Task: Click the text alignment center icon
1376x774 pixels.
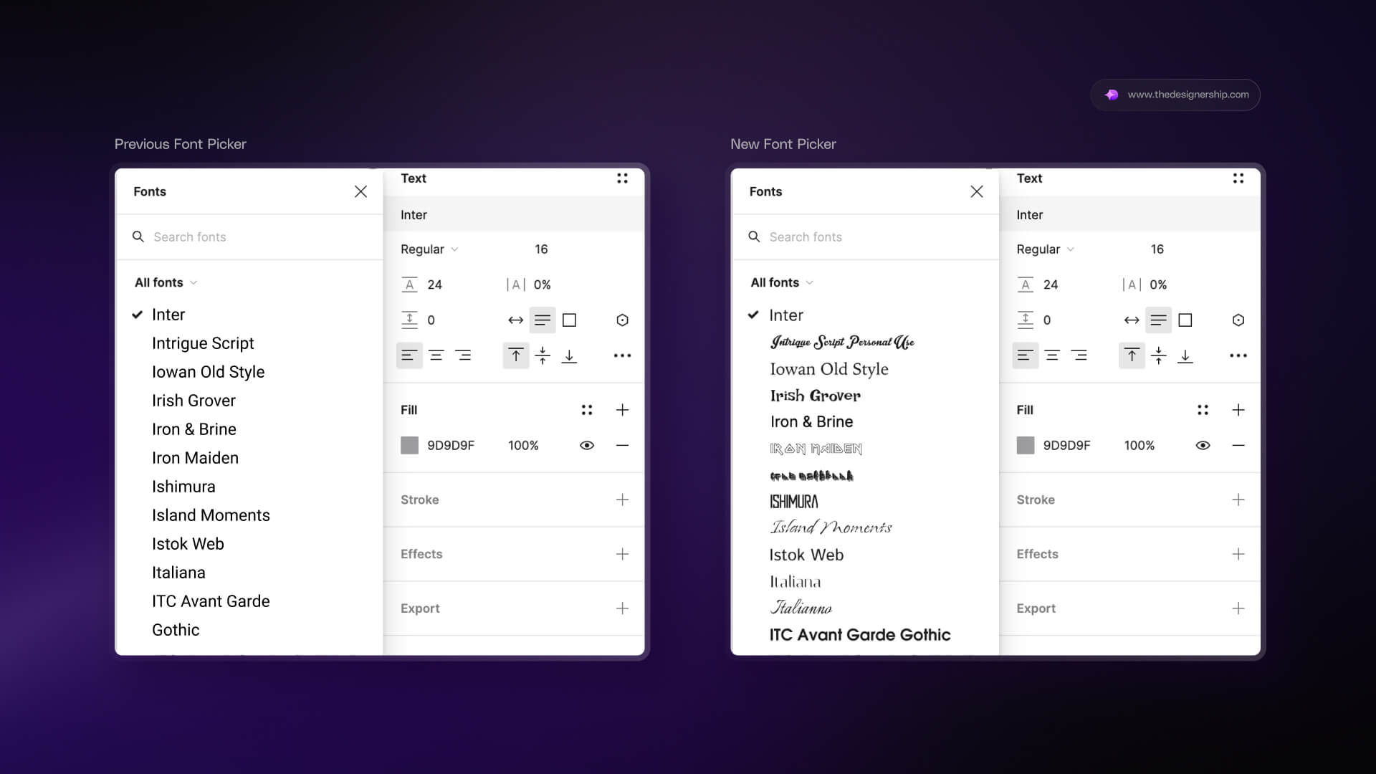Action: coord(436,355)
